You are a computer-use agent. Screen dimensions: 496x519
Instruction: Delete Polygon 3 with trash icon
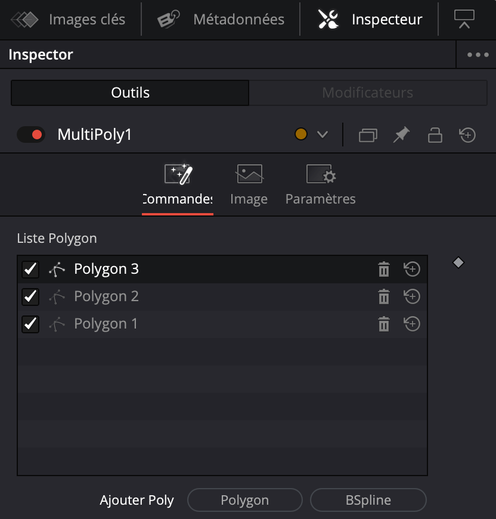[x=384, y=269]
